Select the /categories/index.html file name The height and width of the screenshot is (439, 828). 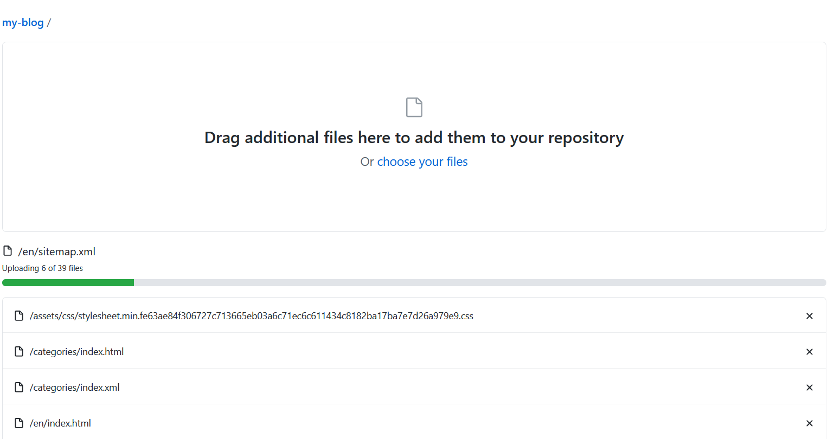pyautogui.click(x=76, y=352)
